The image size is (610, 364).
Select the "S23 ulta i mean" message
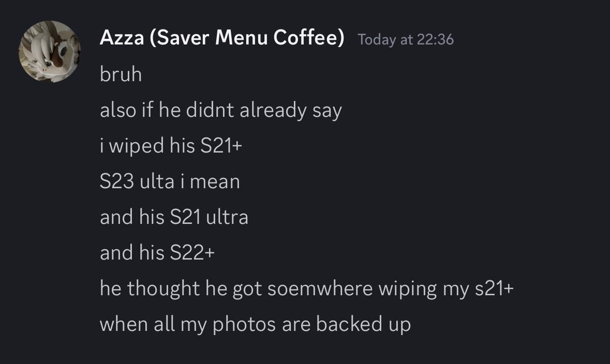click(x=170, y=181)
